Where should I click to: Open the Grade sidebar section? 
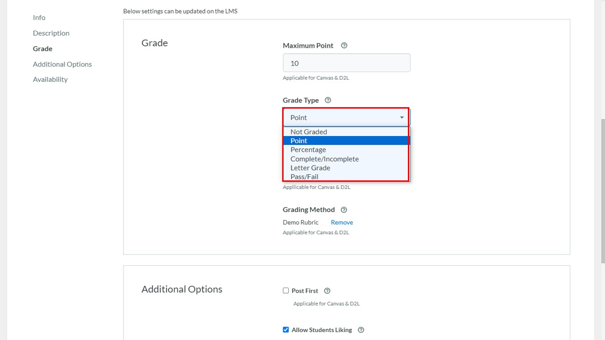click(43, 49)
